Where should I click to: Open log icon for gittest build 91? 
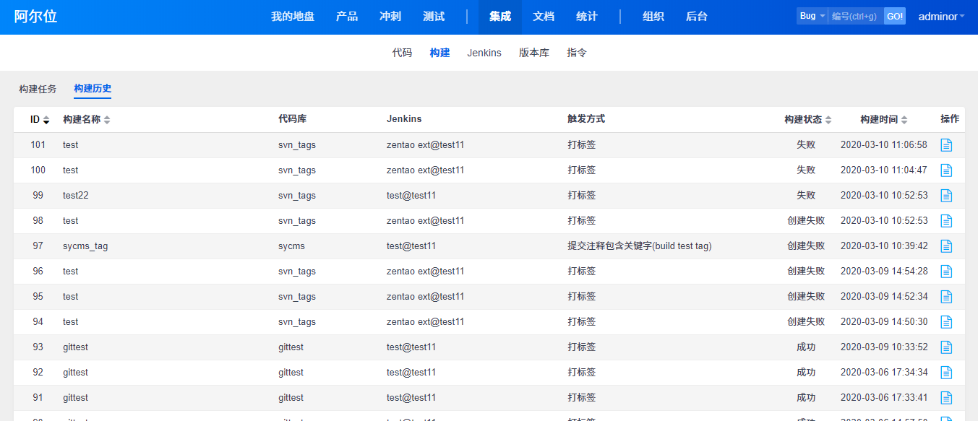click(x=946, y=398)
